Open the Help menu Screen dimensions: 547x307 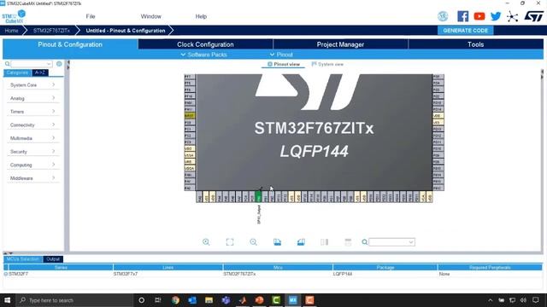tap(201, 16)
